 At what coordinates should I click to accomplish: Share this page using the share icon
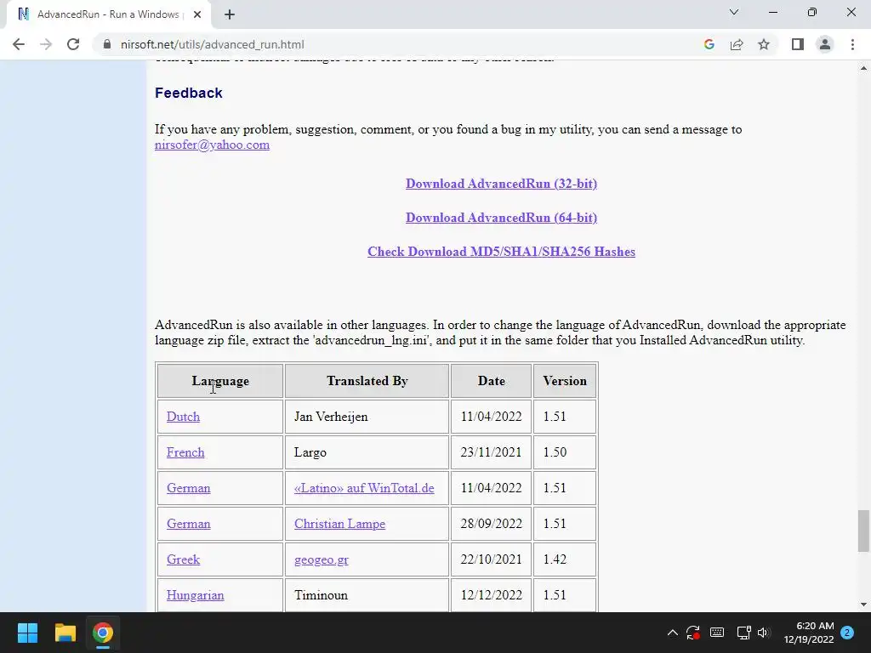[737, 44]
